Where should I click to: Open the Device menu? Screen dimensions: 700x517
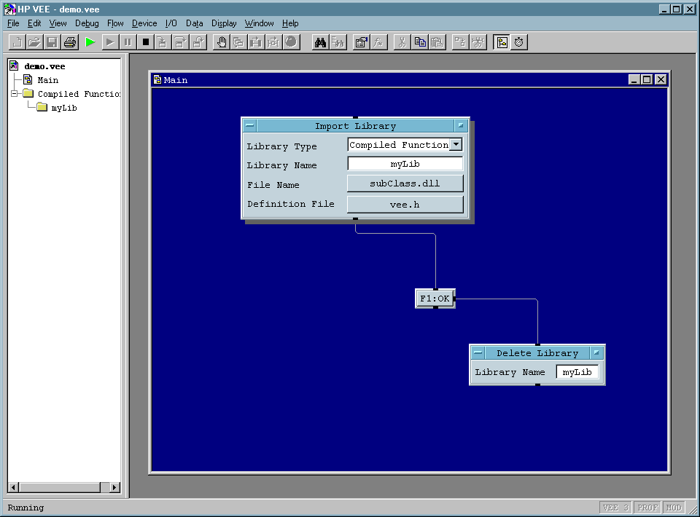(144, 23)
